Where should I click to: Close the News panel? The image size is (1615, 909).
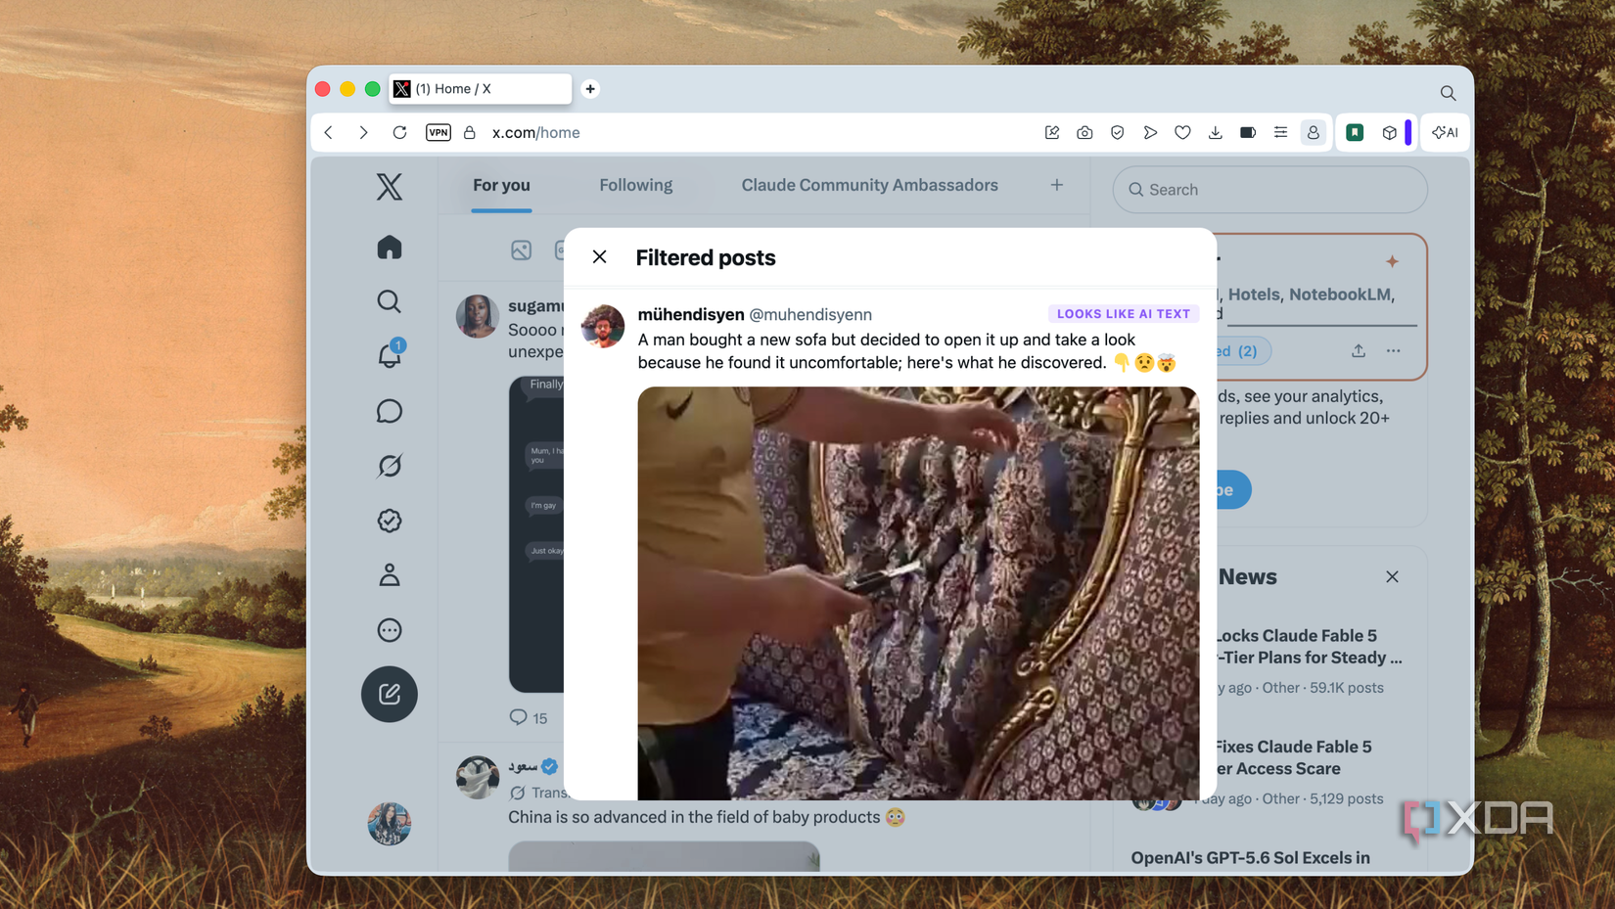click(1392, 576)
